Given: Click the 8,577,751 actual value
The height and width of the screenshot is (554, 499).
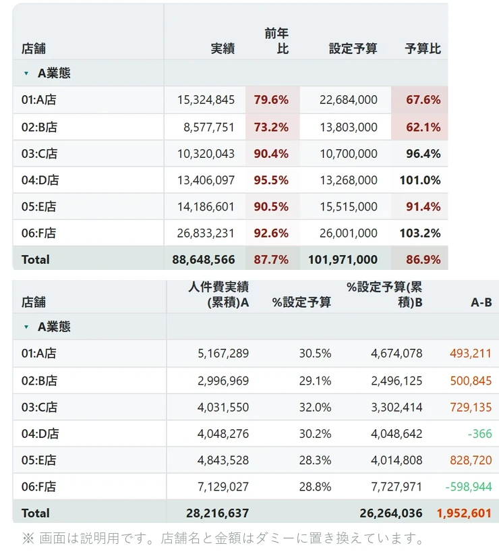Looking at the screenshot, I should pyautogui.click(x=209, y=127).
